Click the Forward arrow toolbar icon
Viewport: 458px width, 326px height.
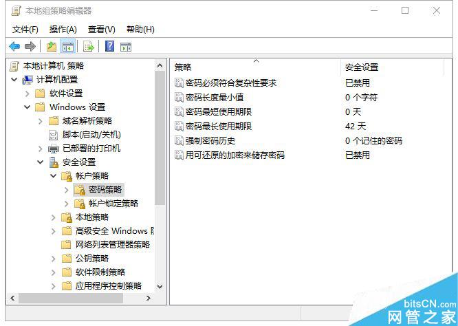[30, 46]
